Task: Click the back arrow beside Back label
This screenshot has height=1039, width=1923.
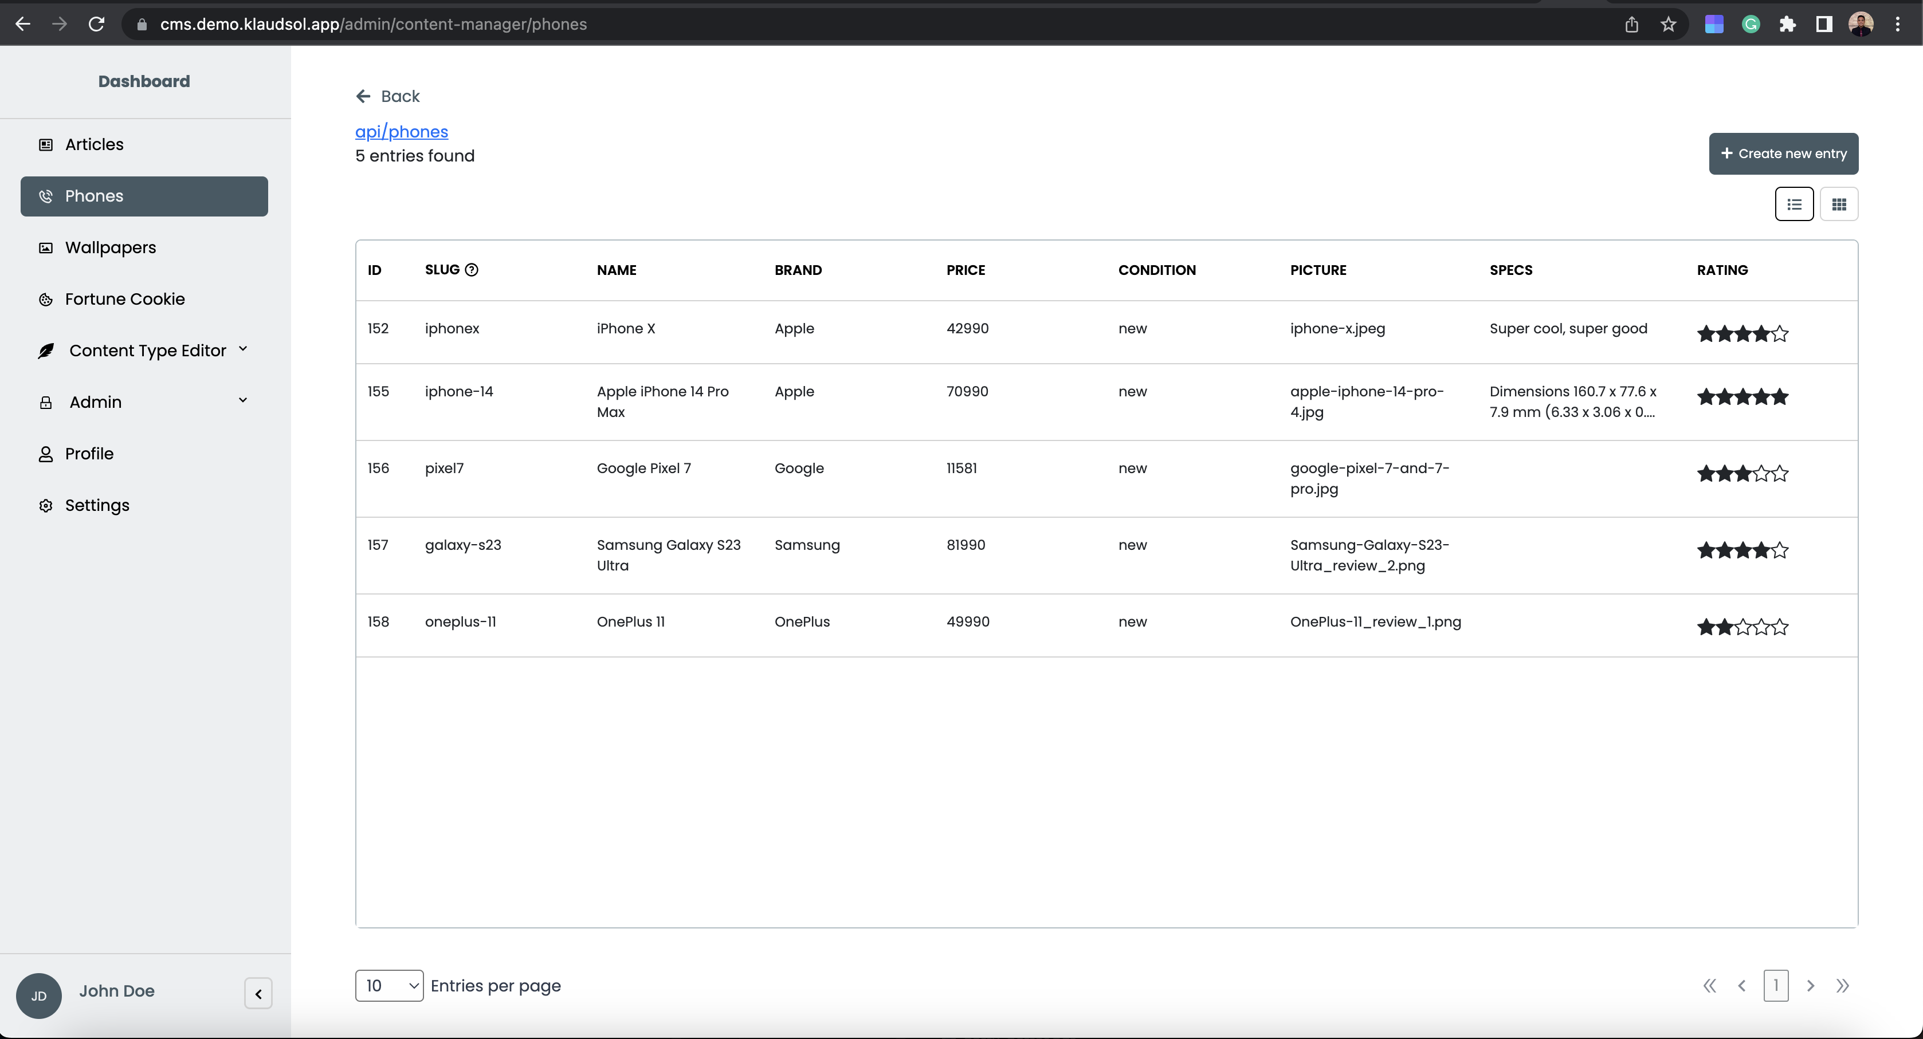Action: click(363, 96)
